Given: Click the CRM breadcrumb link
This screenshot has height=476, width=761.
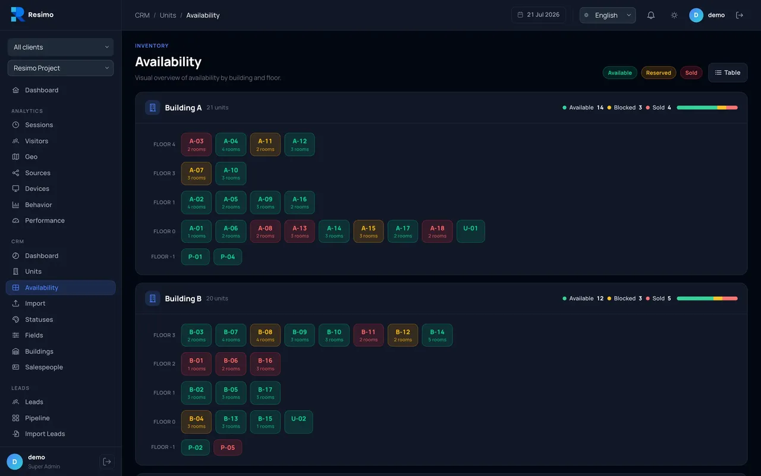Looking at the screenshot, I should [x=142, y=15].
